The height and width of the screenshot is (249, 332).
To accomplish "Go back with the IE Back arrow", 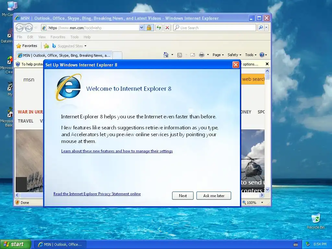I will click(19, 28).
